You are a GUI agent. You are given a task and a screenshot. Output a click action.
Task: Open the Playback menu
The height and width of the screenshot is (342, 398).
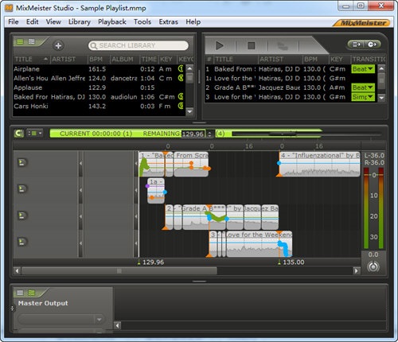[112, 21]
